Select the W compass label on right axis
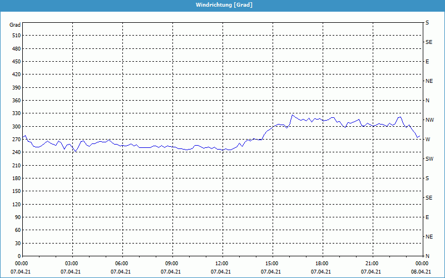Viewport: 445px width, 278px height. click(x=427, y=140)
